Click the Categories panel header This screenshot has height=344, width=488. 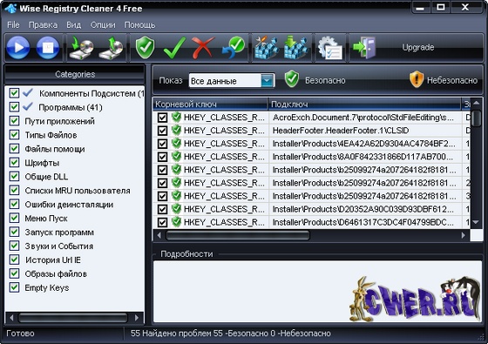[75, 74]
